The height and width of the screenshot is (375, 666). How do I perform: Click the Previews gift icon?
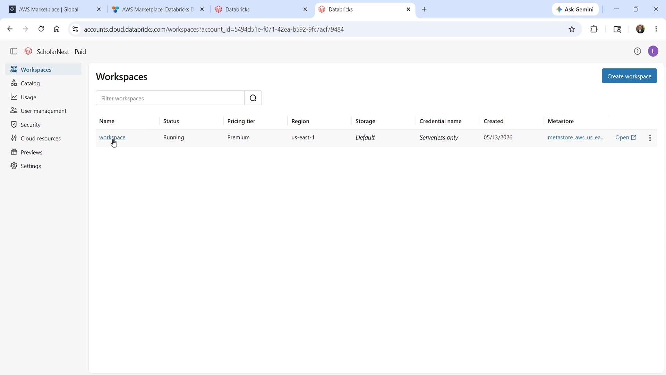click(14, 152)
